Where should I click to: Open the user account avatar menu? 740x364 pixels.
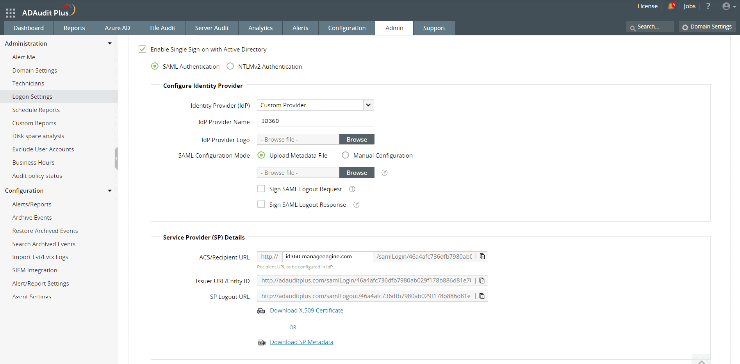[729, 6]
